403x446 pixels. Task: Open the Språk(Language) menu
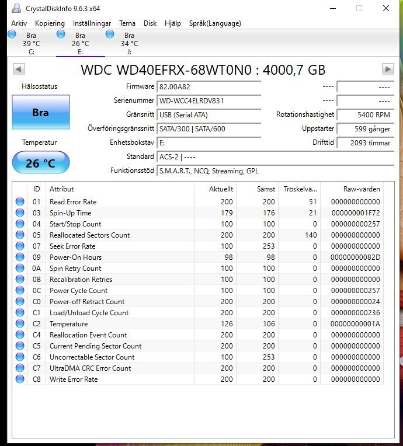(215, 23)
